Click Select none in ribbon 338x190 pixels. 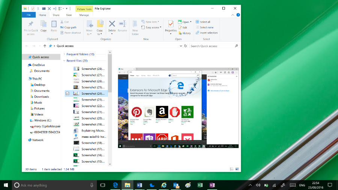205,27
